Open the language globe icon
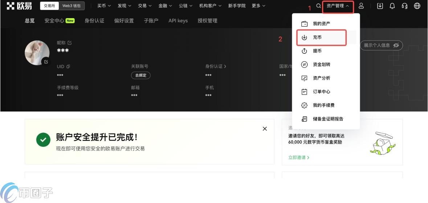428x203 pixels. tap(417, 6)
